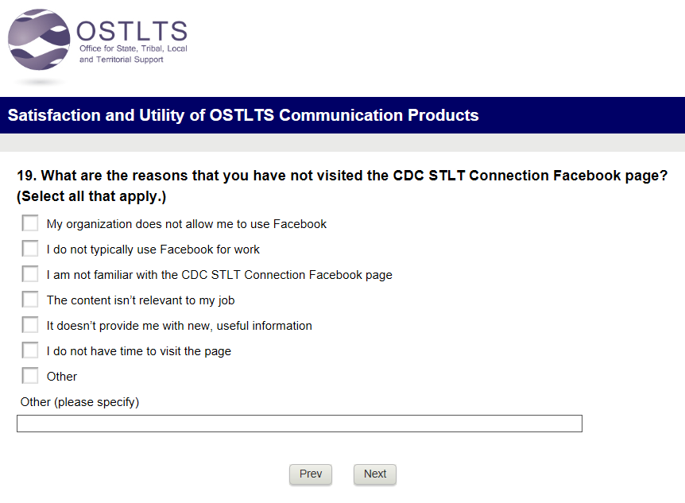Toggle the no time to visit checkbox
The height and width of the screenshot is (503, 685).
point(30,350)
